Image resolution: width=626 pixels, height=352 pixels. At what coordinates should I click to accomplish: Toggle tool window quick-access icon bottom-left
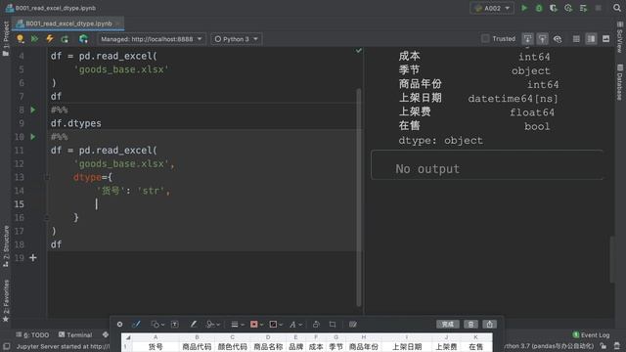point(7,346)
